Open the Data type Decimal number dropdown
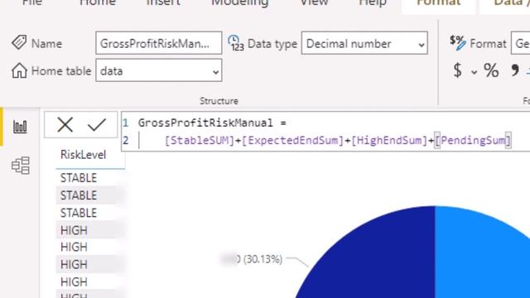Viewport: 530px width, 298px height. point(364,43)
